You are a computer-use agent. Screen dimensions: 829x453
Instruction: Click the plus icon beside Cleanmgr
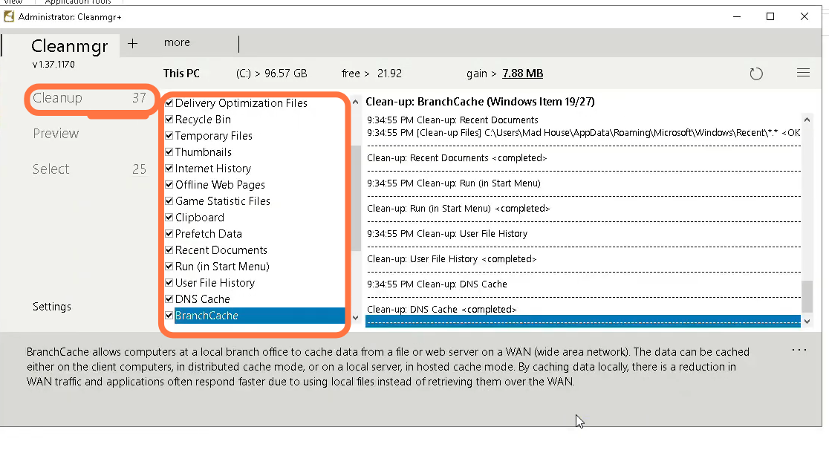coord(132,44)
